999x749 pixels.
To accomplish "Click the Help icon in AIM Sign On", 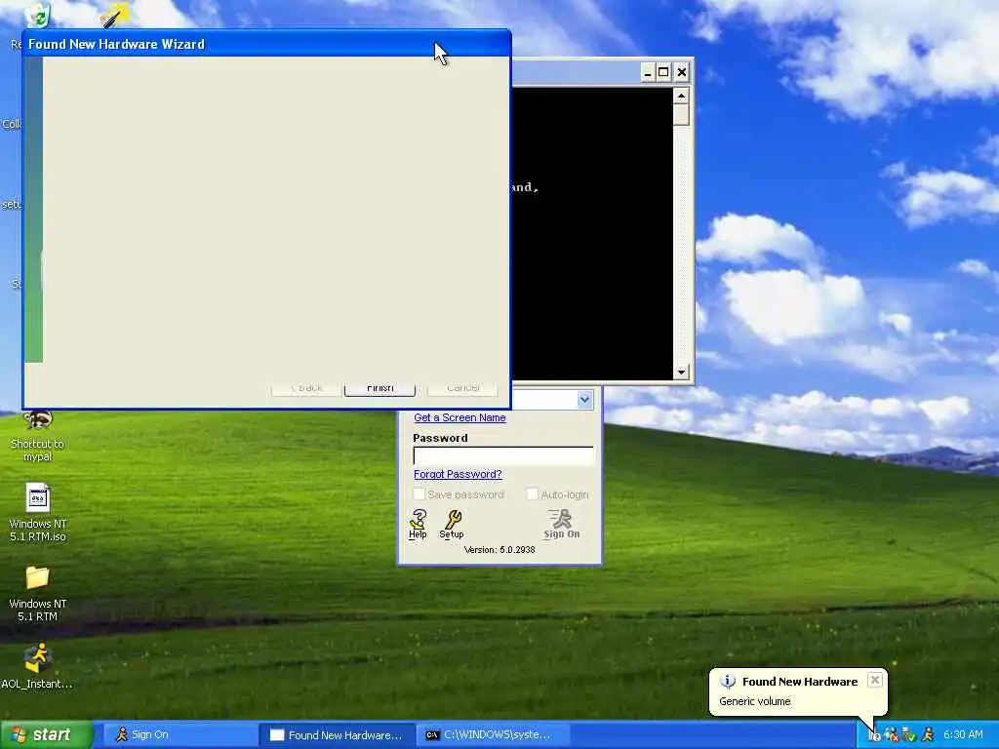I will [418, 524].
